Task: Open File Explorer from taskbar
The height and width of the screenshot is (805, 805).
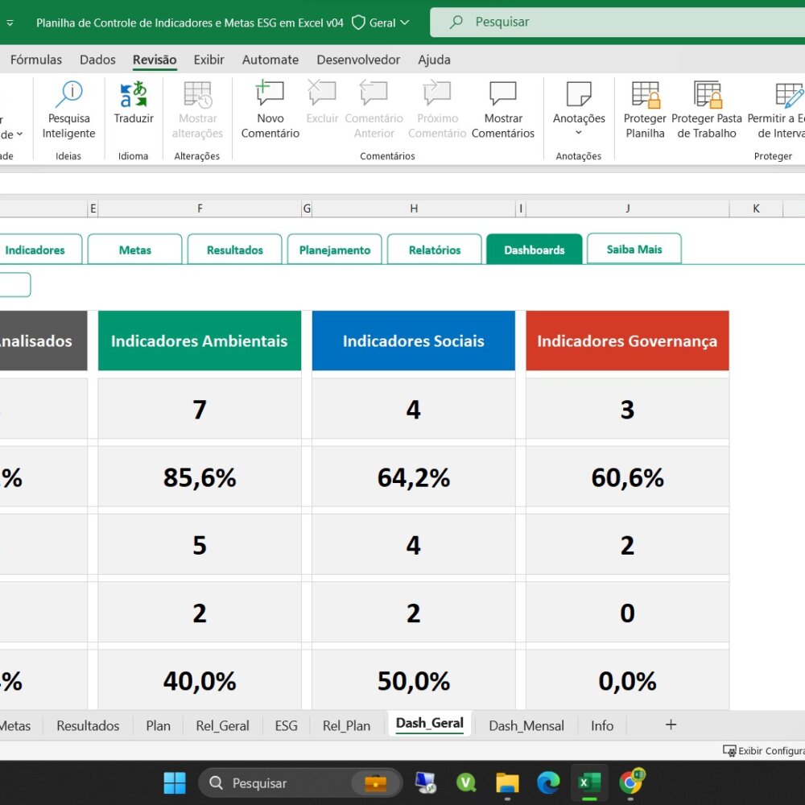Action: pos(507,783)
